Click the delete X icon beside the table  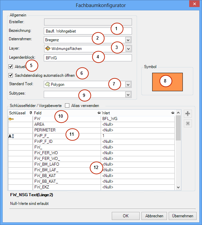(x=188, y=124)
